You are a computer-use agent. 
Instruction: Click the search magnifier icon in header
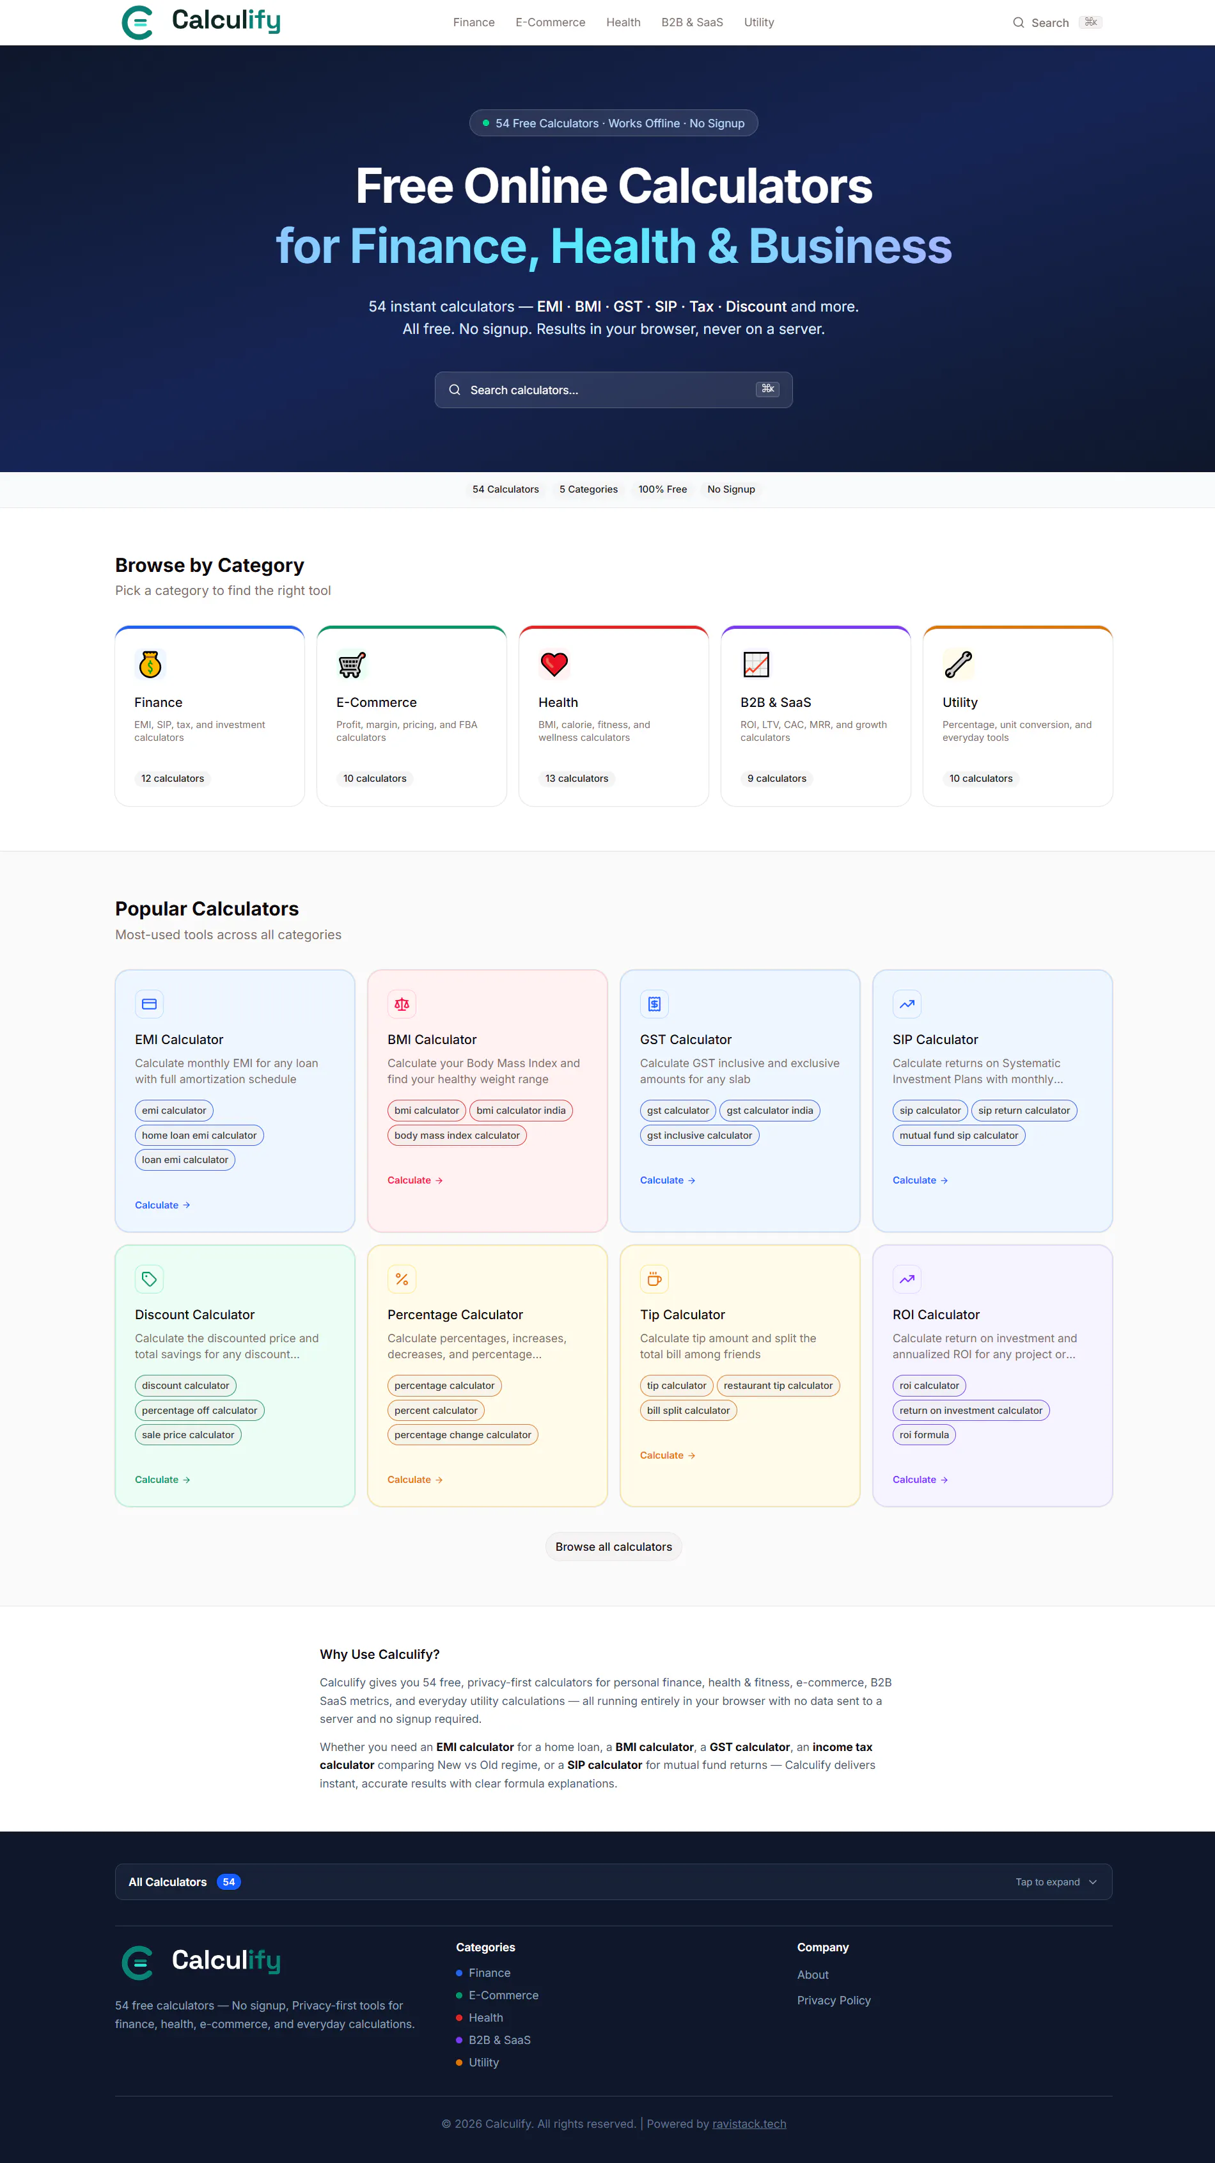[1018, 22]
